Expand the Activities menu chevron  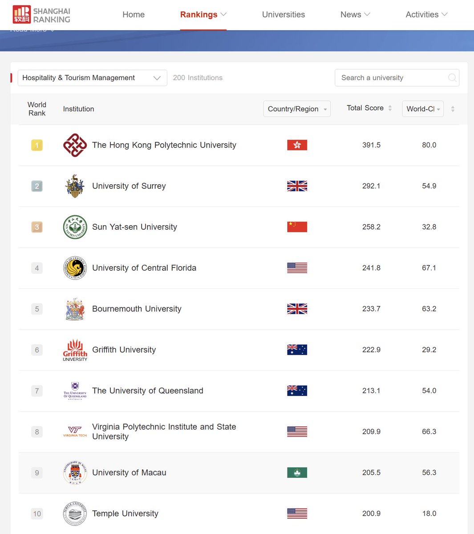[x=444, y=15]
